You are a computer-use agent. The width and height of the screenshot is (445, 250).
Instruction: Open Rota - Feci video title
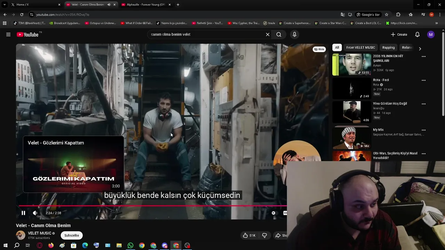[381, 80]
